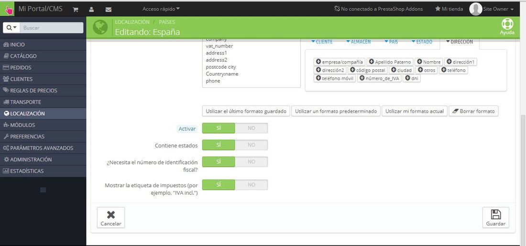Image resolution: width=526 pixels, height=246 pixels.
Task: Click the Mi tienda star link
Action: [x=449, y=9]
